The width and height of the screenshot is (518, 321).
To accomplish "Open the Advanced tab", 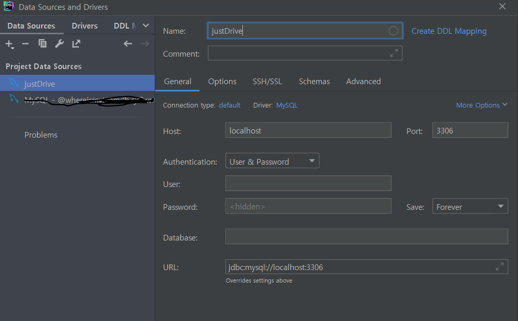I will click(363, 82).
